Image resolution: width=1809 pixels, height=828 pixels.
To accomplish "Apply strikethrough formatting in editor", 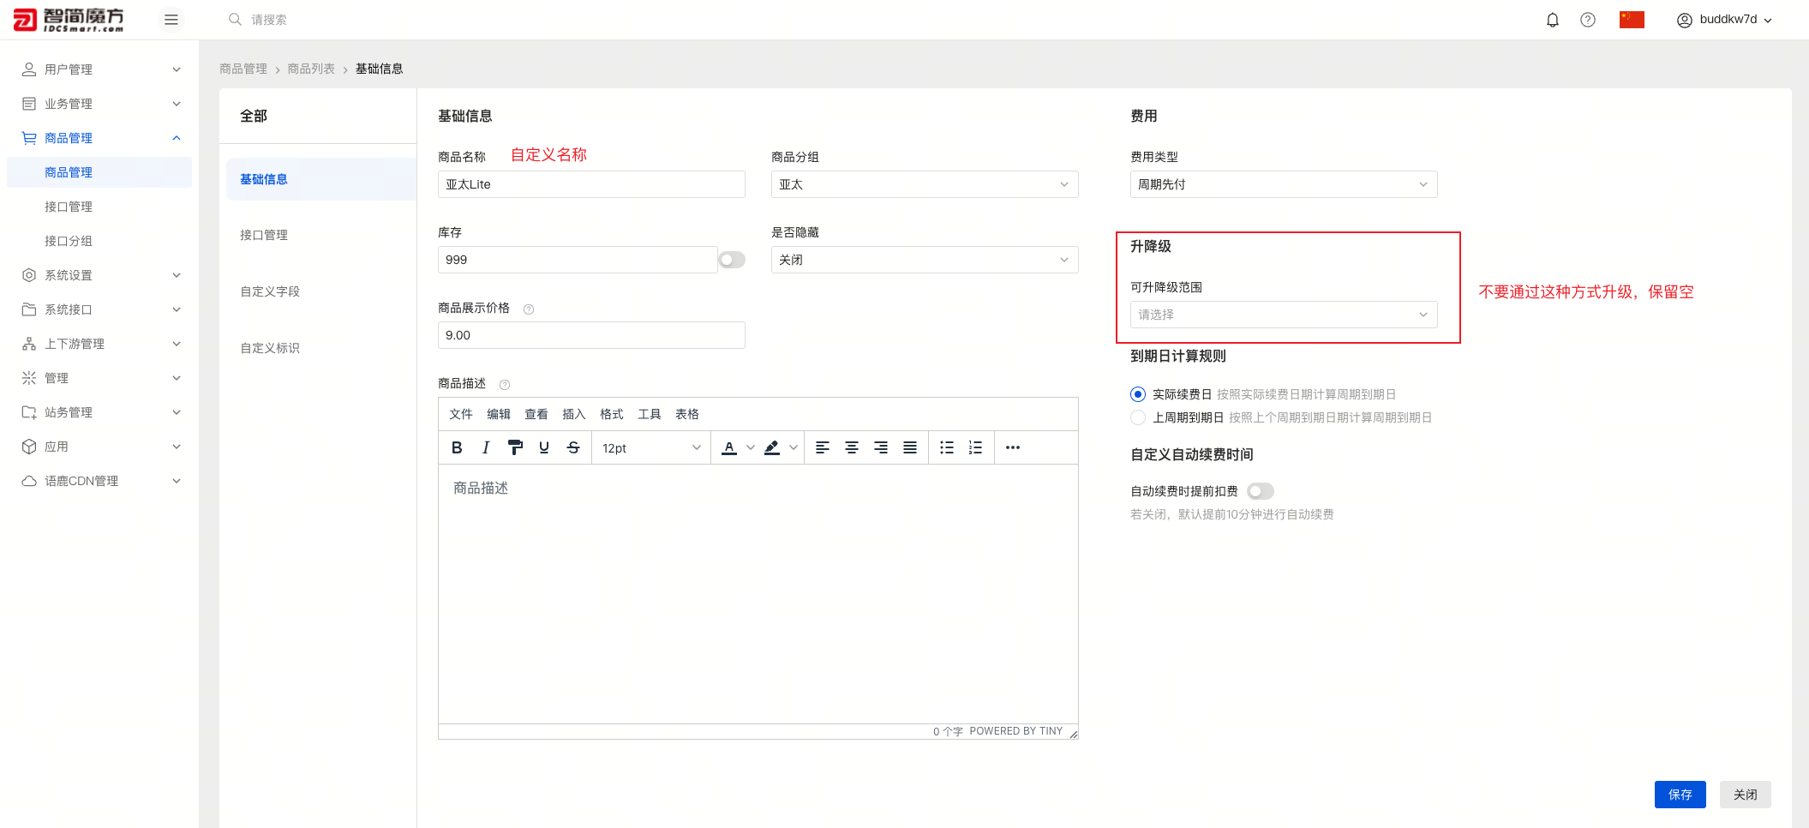I will 573,447.
